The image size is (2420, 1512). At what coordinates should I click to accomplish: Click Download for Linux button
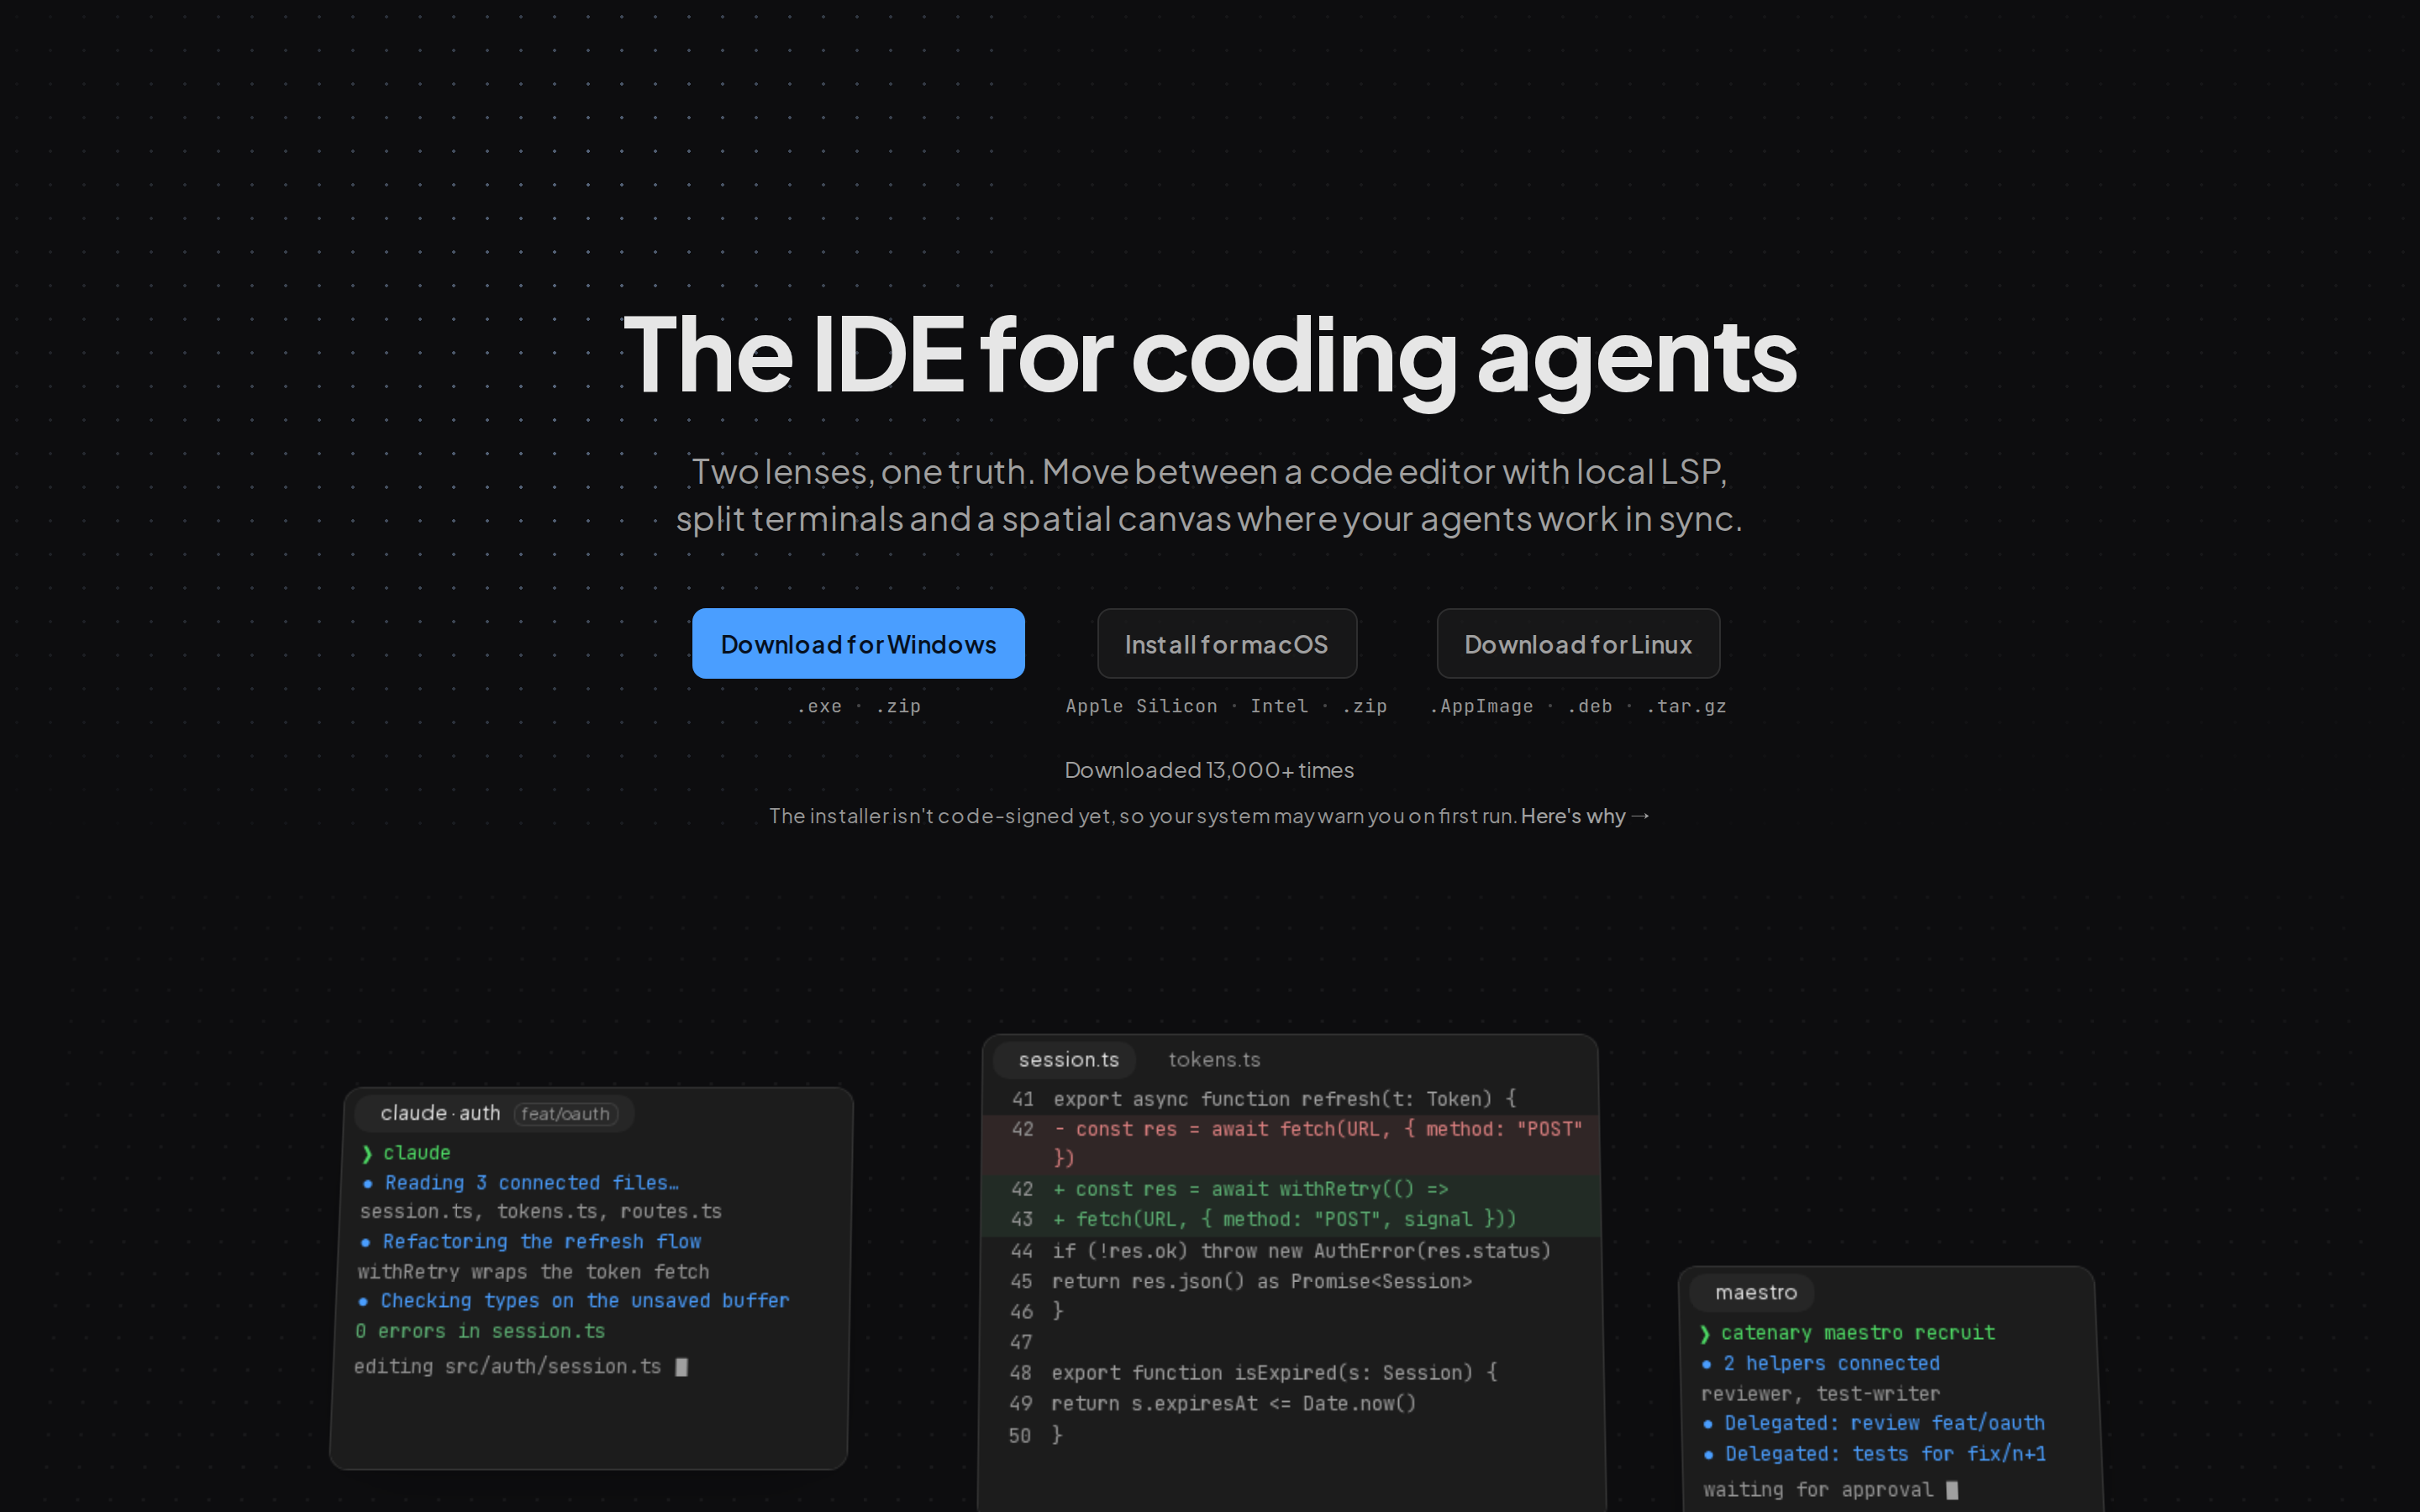click(x=1578, y=644)
